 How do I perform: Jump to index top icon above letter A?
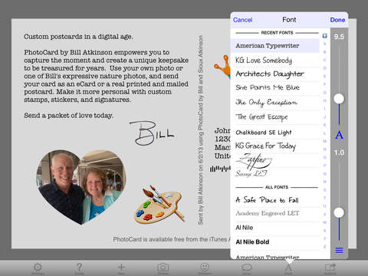pyautogui.click(x=325, y=36)
